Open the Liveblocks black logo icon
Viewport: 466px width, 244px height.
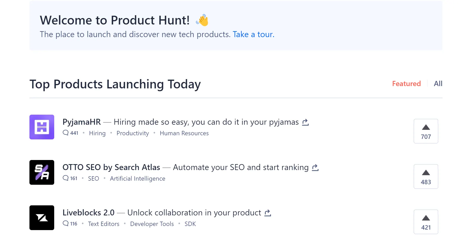point(42,218)
